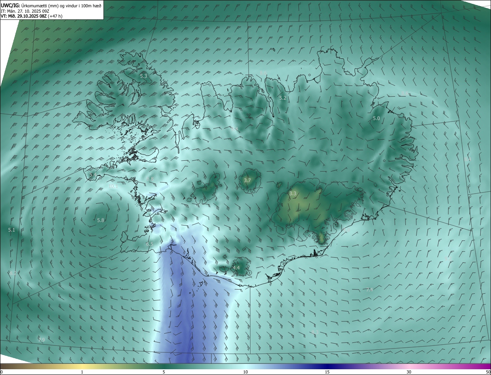The image size is (491, 375).
Task: Click the 3.3 value label on Vatnajökull
Action: coord(293,194)
